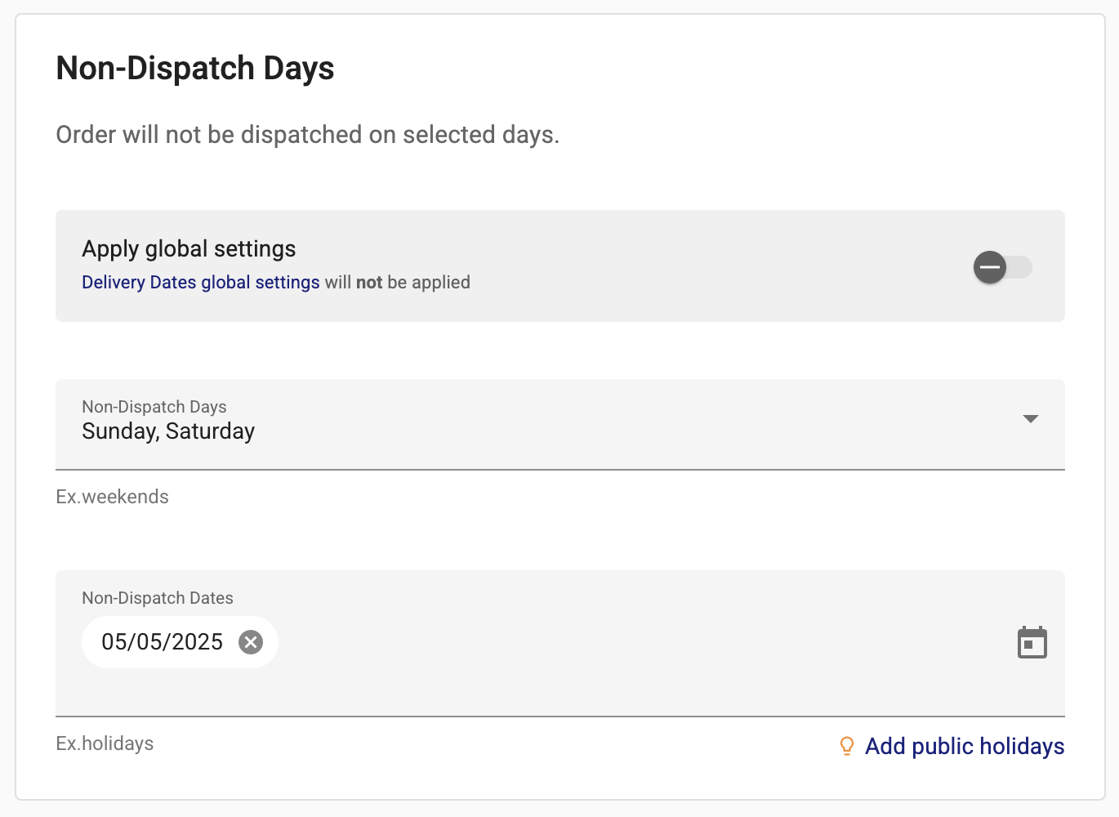The image size is (1119, 817).
Task: Click the Apply global settings label text
Action: pos(189,249)
